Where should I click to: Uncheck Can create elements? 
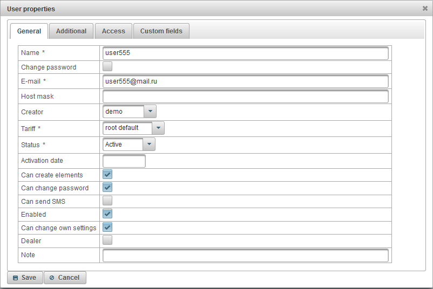107,175
